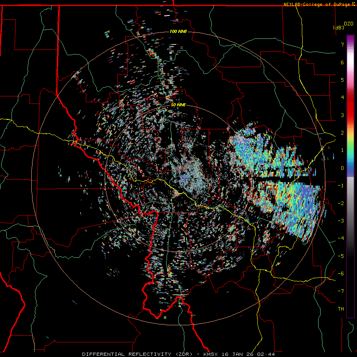Click the 16 JAN 26 date in the caption
This screenshot has height=357, width=357.
pos(238,354)
